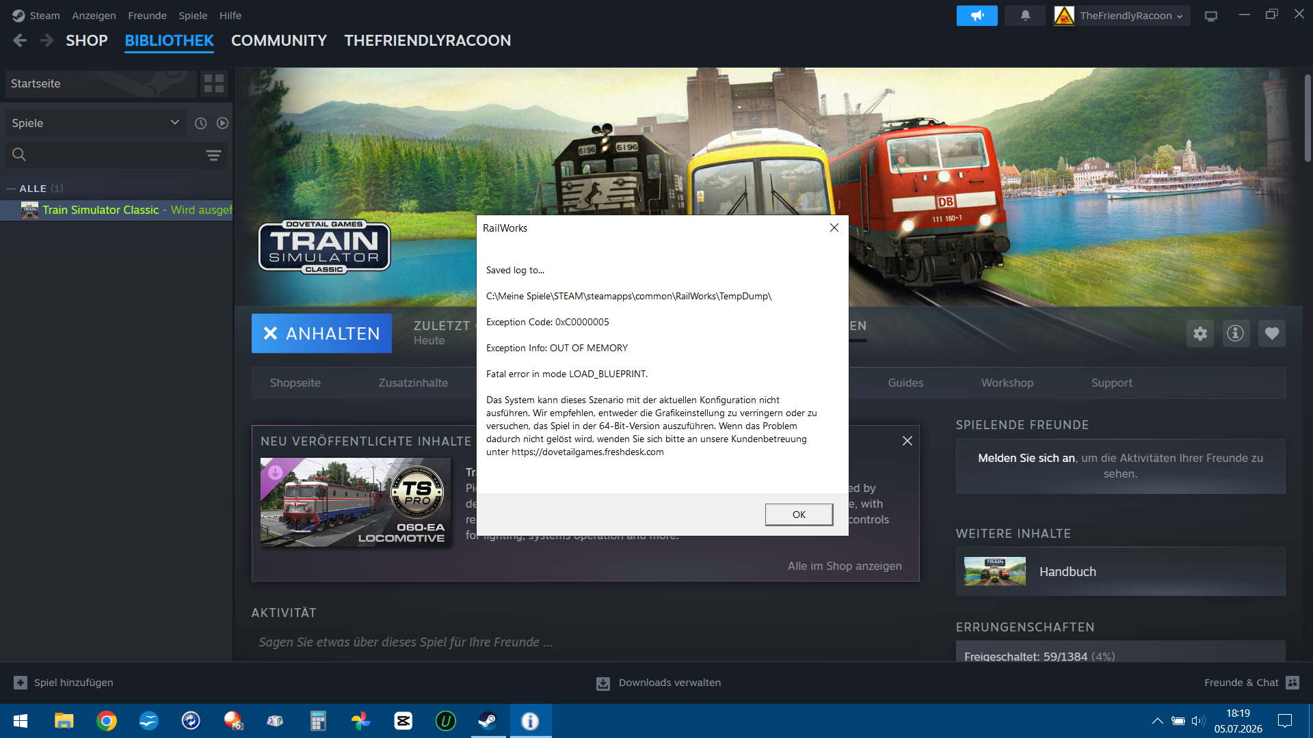The image size is (1313, 738).
Task: Open Windows Start menu
Action: (x=21, y=721)
